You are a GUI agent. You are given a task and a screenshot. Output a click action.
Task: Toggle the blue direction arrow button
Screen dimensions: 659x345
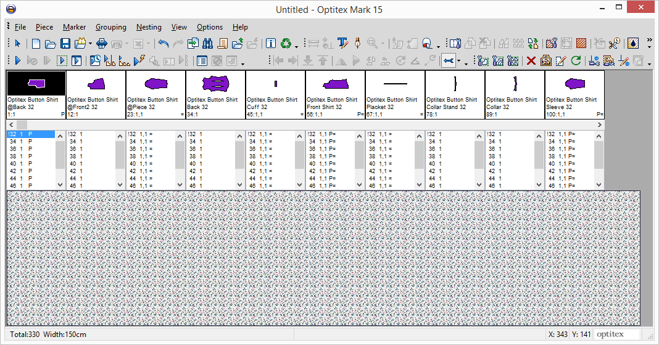(449, 61)
